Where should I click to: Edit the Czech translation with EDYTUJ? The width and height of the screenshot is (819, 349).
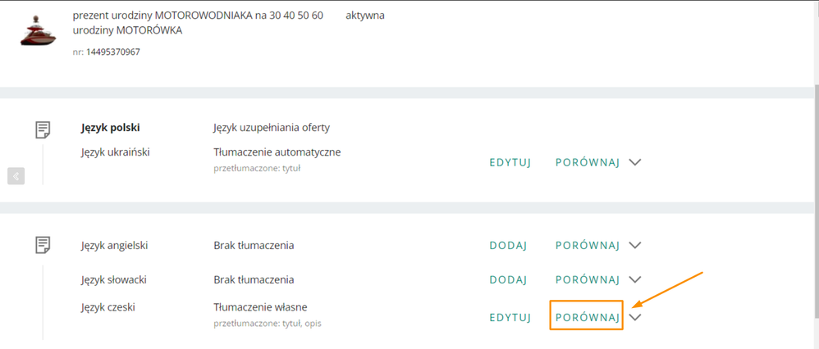point(510,318)
